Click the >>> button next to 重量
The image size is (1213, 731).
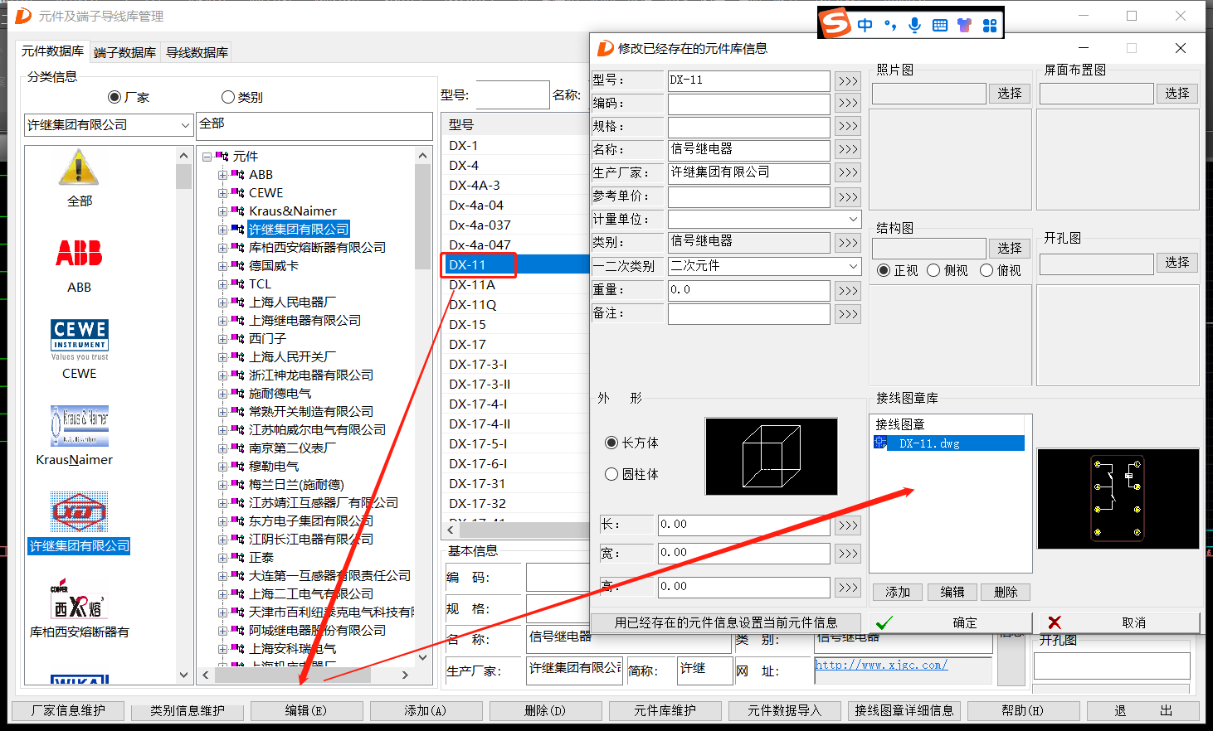coord(847,291)
